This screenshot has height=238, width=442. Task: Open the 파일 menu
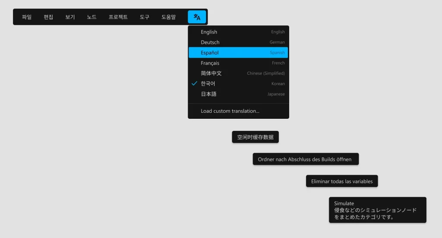pos(27,17)
